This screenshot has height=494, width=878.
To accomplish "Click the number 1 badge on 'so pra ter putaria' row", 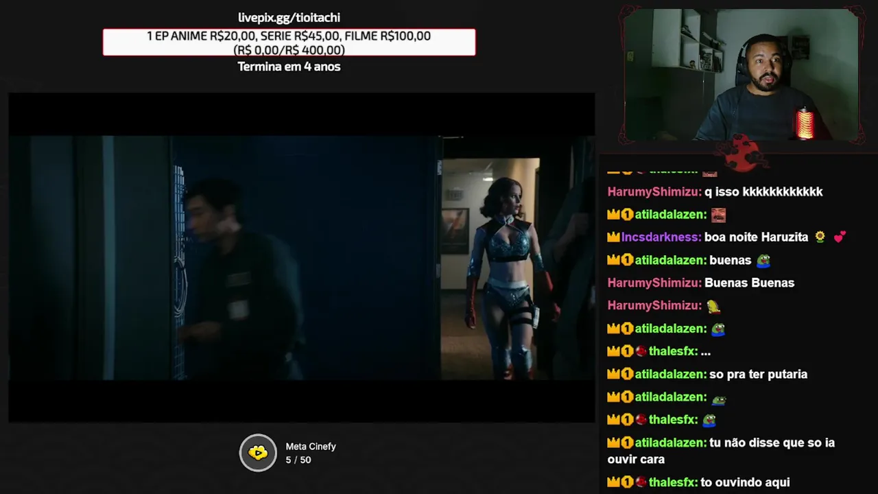I will pos(627,374).
